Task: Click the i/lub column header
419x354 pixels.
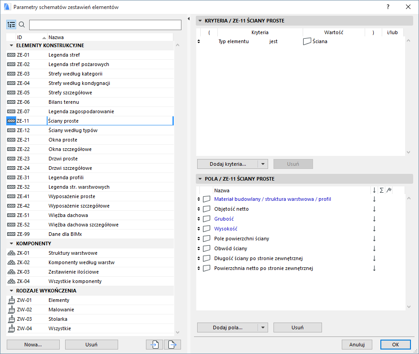Action: [392, 32]
